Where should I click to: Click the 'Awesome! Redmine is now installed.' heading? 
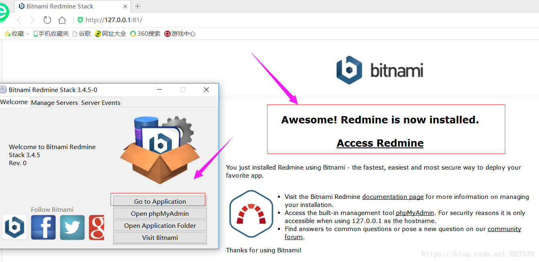point(380,120)
